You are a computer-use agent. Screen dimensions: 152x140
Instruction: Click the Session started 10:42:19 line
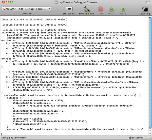(x=34, y=25)
